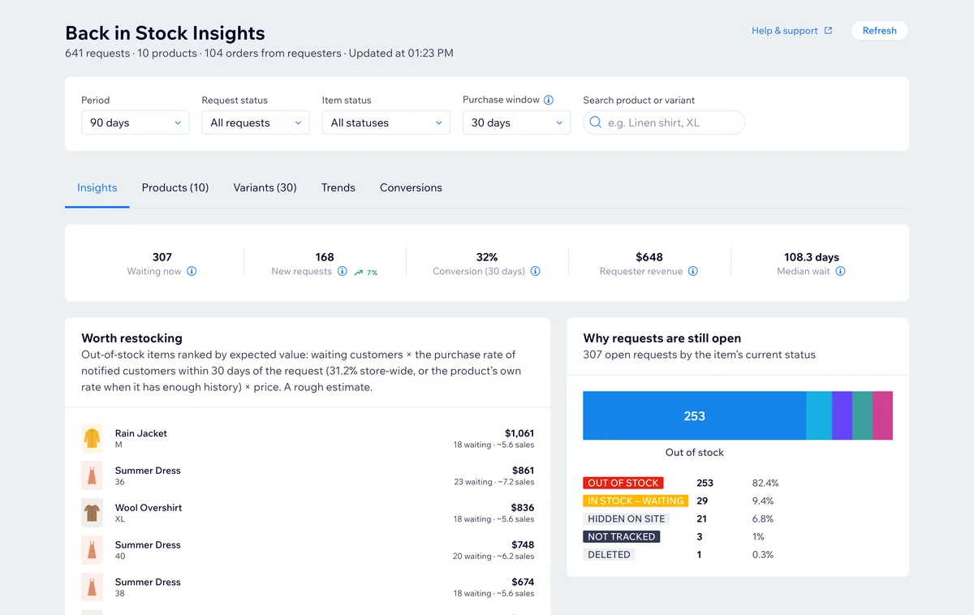
Task: Click the Median wait info icon
Action: (841, 272)
